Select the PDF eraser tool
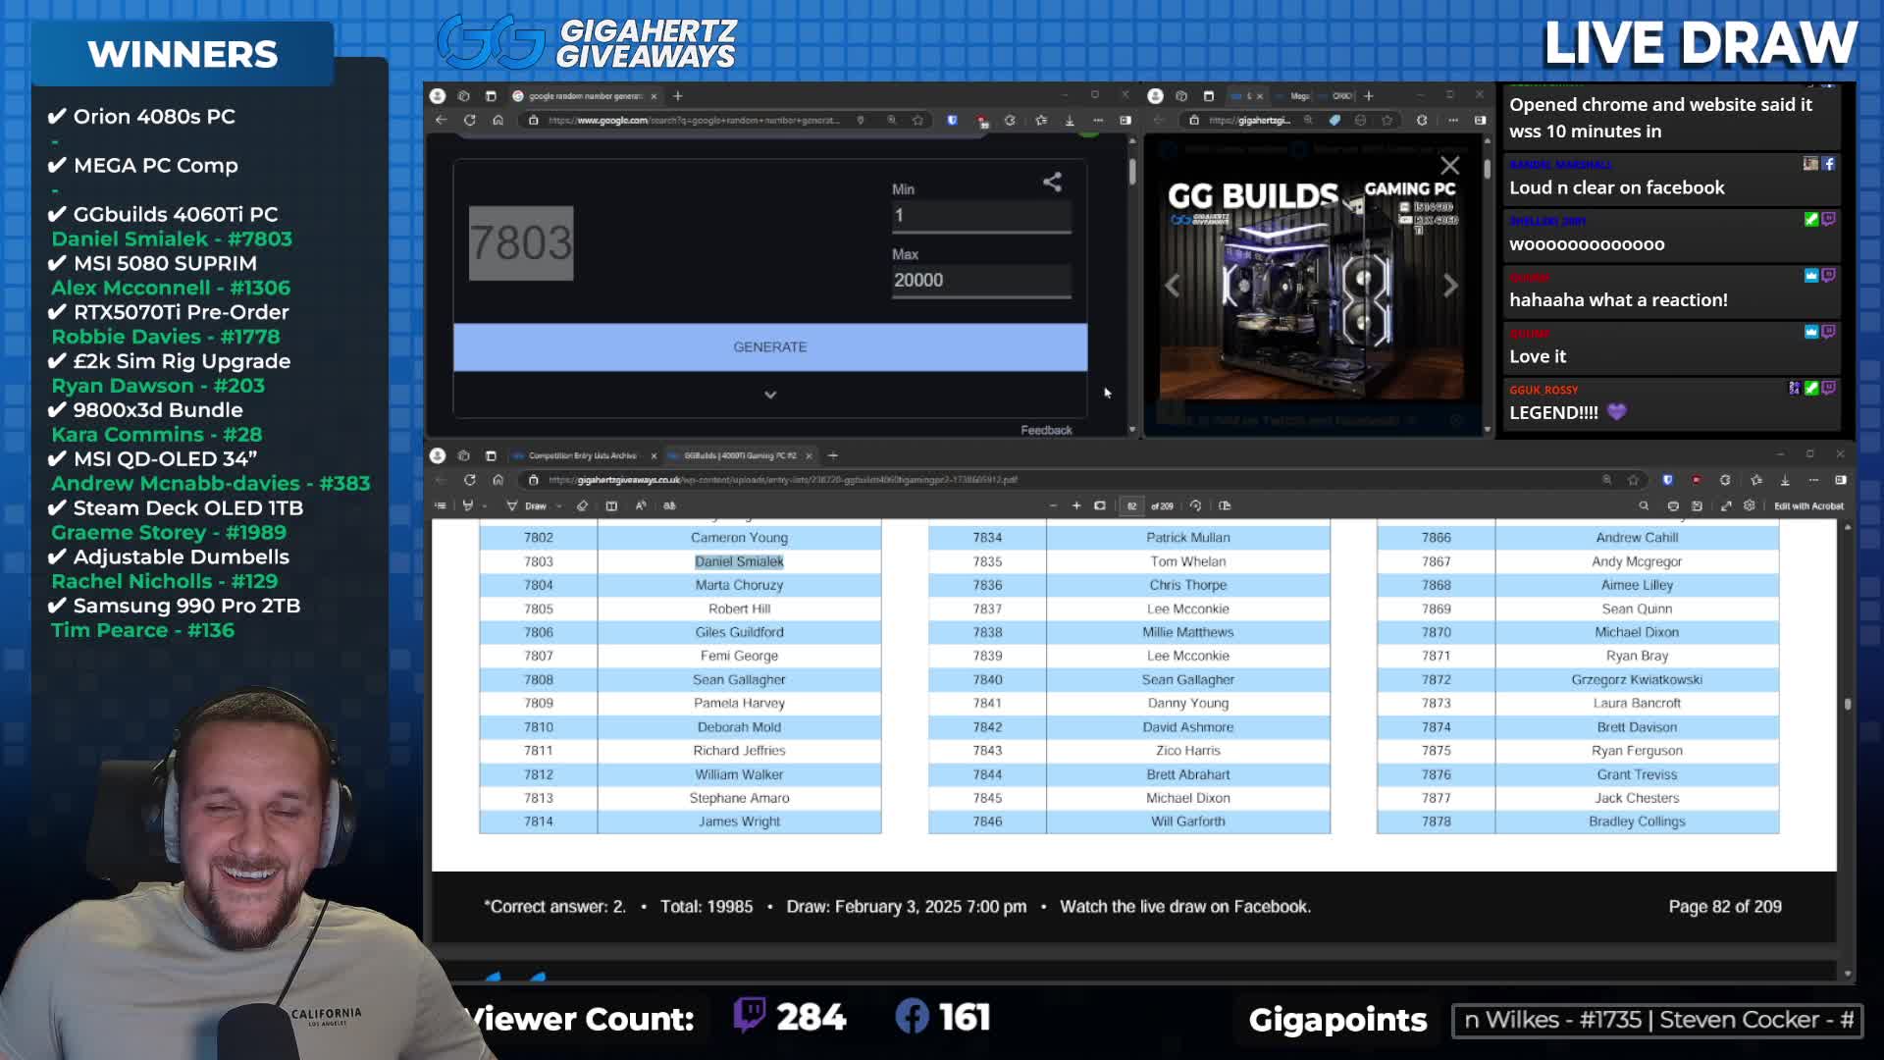1884x1060 pixels. point(582,505)
